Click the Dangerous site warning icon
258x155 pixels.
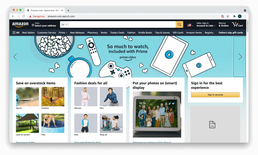click(x=30, y=16)
